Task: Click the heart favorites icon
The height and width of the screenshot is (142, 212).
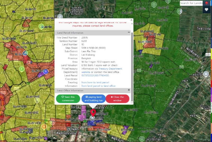Action: click(206, 10)
